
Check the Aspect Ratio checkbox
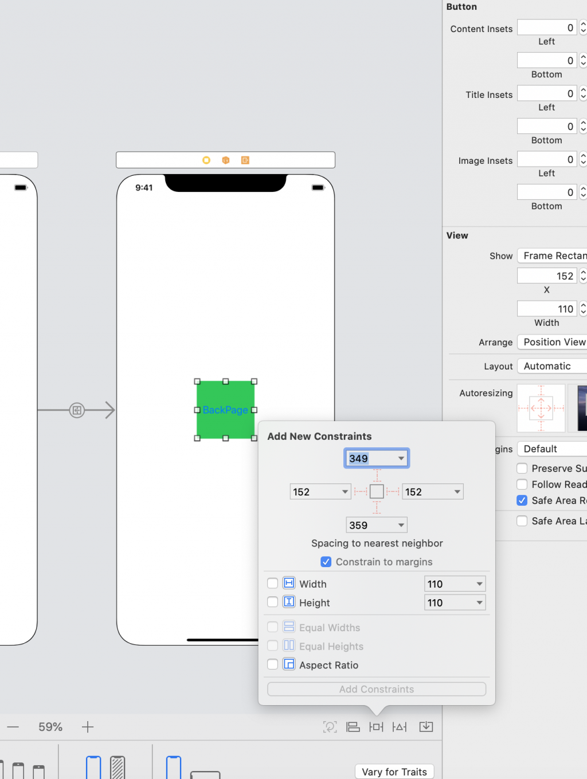coord(273,664)
